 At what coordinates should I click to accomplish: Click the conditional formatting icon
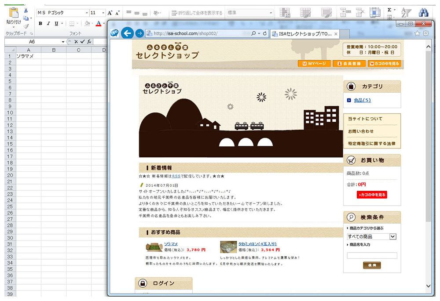285,13
